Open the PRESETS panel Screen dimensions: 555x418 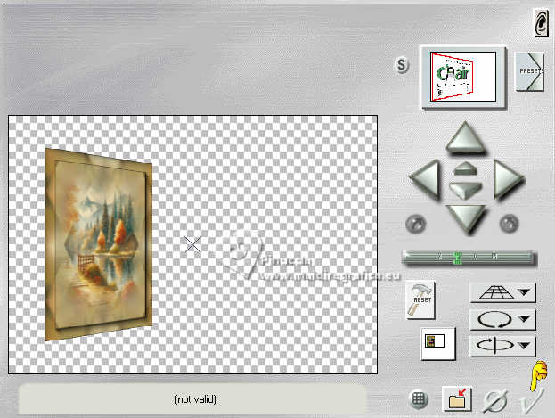(529, 72)
